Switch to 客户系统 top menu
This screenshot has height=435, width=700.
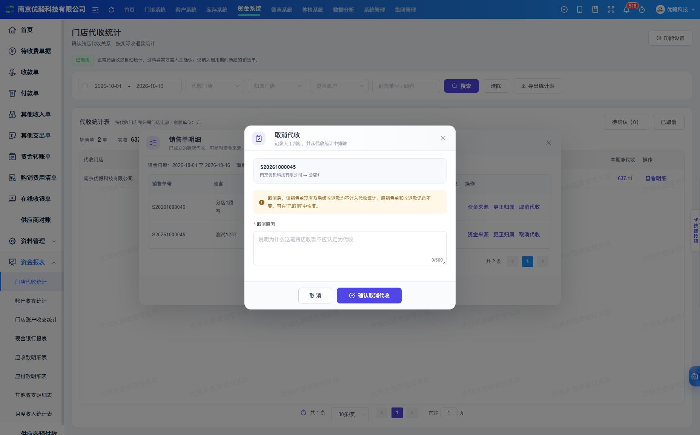(186, 10)
